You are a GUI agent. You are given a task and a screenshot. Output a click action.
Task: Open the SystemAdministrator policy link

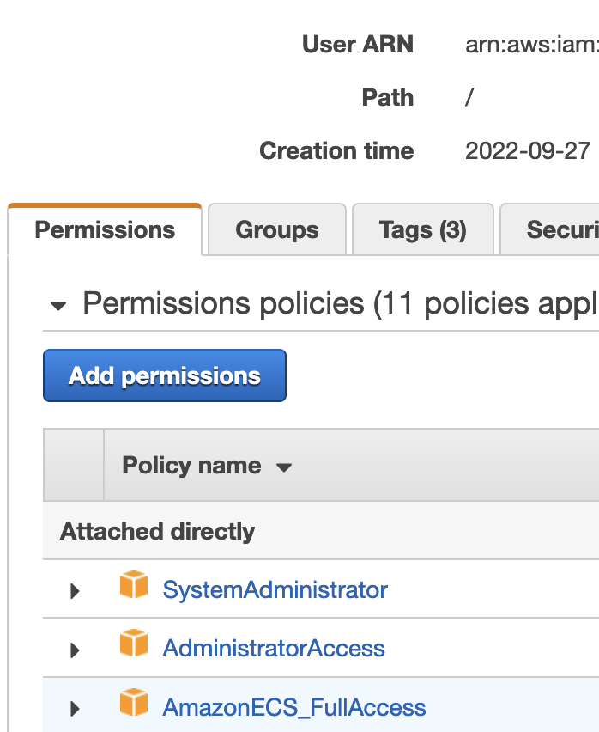coord(275,590)
